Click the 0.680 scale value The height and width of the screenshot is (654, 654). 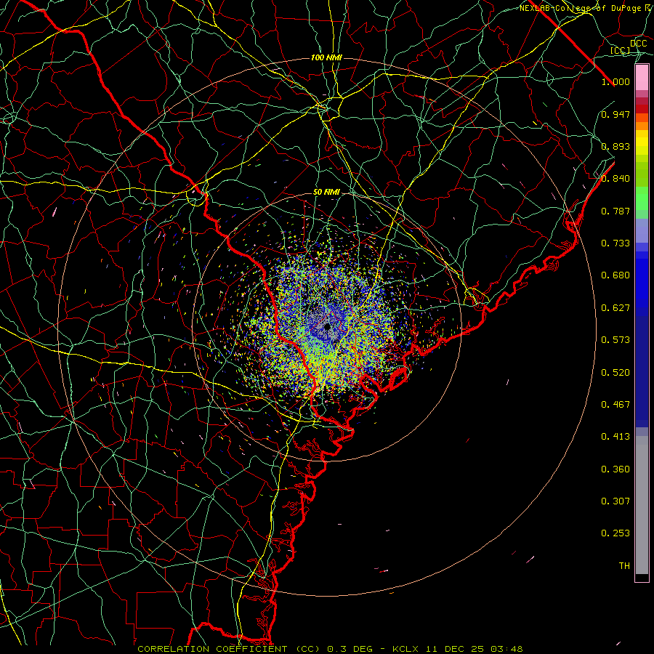pyautogui.click(x=615, y=275)
